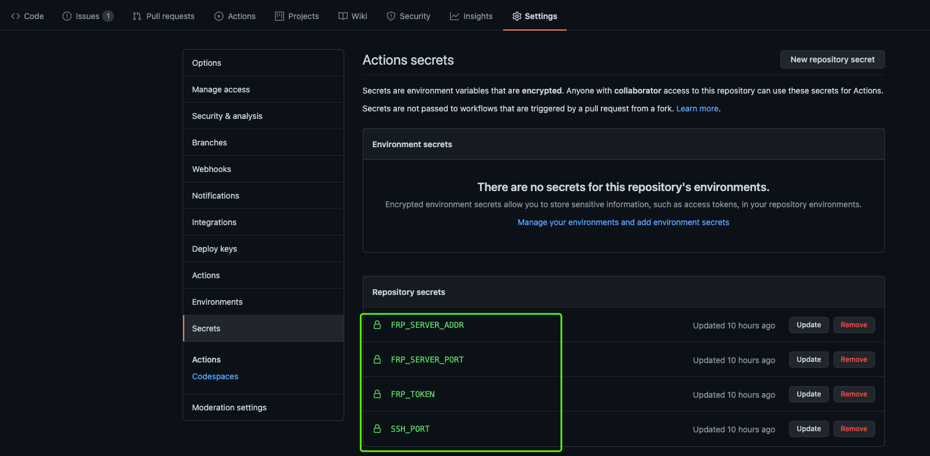The image size is (930, 456).
Task: Click the lock icon beside FRP_SERVER_ADDR
Action: (377, 325)
